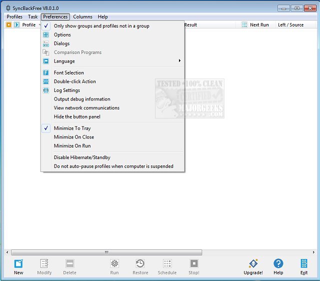Select View network communications
Viewport: 320px width, 281px height.
[x=112, y=107]
